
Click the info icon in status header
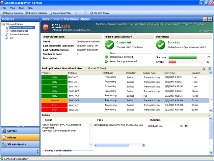(210, 19)
